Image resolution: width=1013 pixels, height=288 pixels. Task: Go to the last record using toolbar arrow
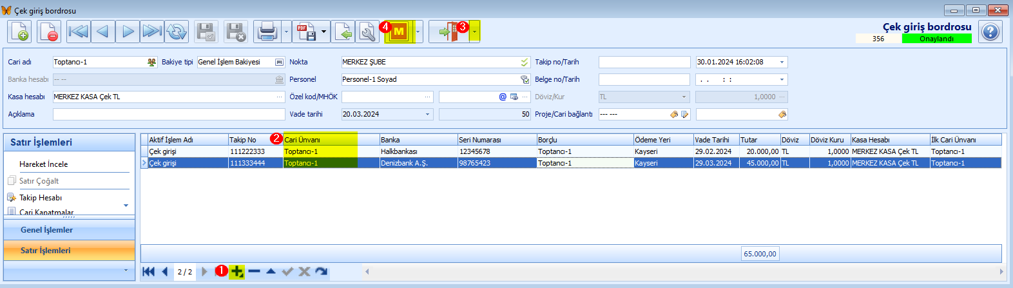[x=152, y=32]
